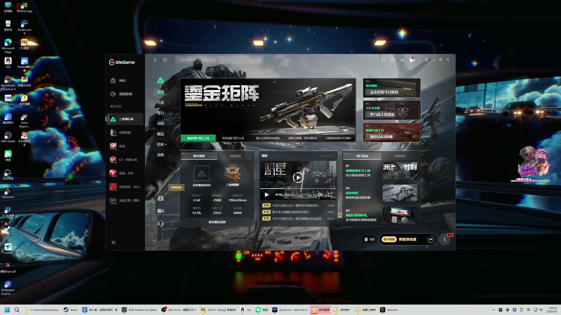Click the QQ bell notification button
Screen dimensions: 561x315
(x=369, y=239)
